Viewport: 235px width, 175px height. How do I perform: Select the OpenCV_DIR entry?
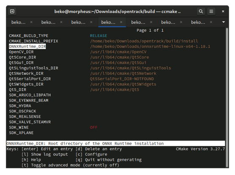pos(21,52)
